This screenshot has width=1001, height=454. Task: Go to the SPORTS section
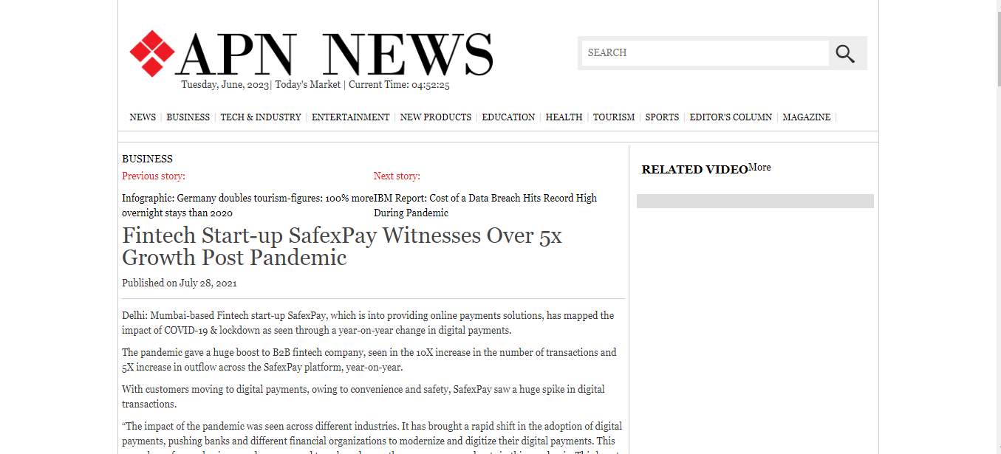click(661, 117)
